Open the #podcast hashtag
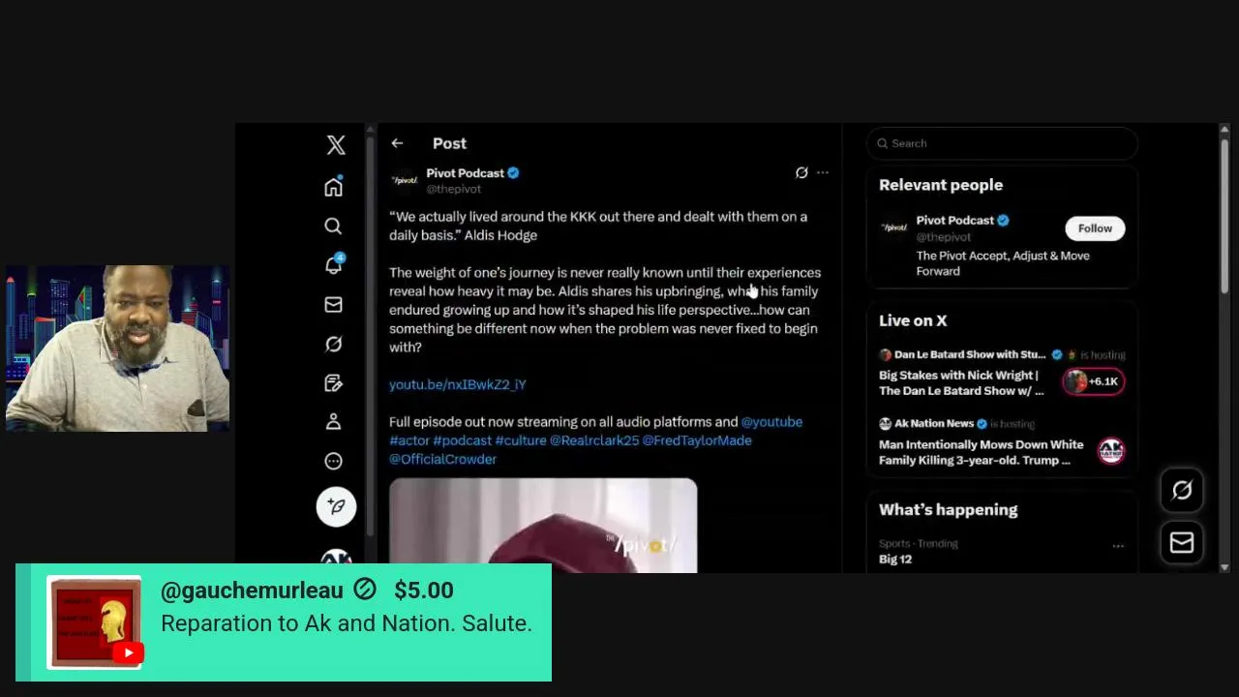This screenshot has height=697, width=1239. pos(463,440)
